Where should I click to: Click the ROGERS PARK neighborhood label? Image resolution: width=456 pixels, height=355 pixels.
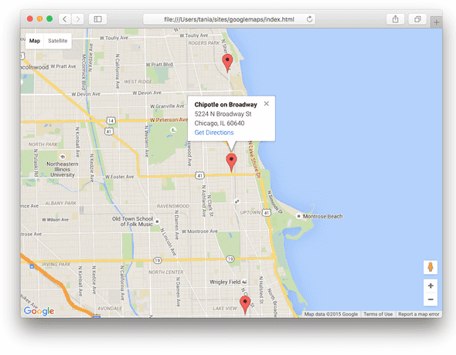(204, 43)
